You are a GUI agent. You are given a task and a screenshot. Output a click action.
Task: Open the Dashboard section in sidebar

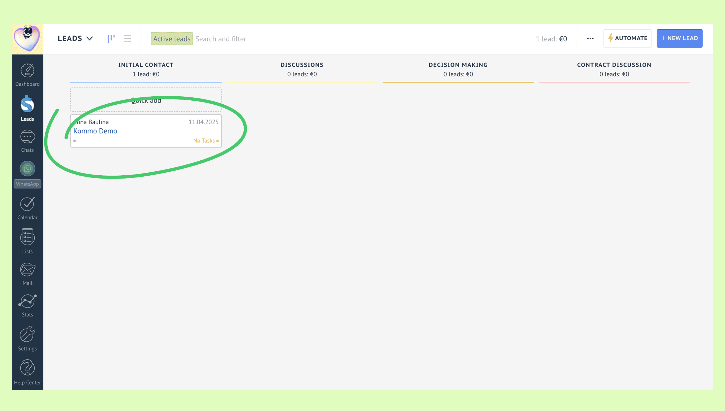coord(27,75)
